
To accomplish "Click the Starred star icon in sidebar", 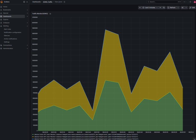I will click(x=1, y=13).
